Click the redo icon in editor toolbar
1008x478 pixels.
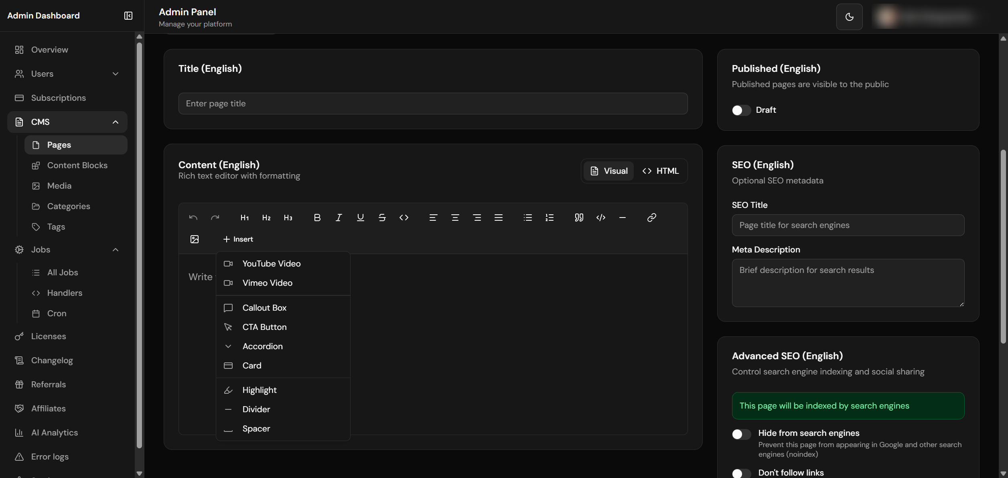(x=215, y=218)
